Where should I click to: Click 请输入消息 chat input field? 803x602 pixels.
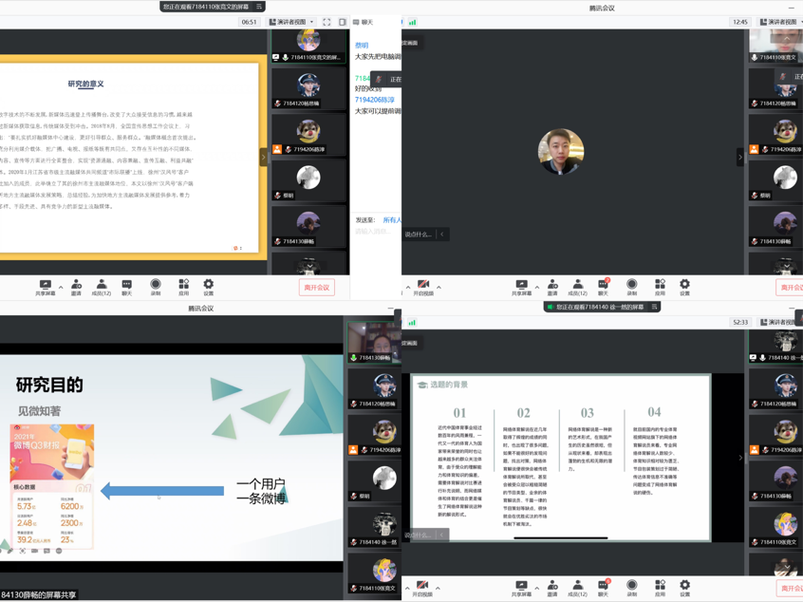373,232
